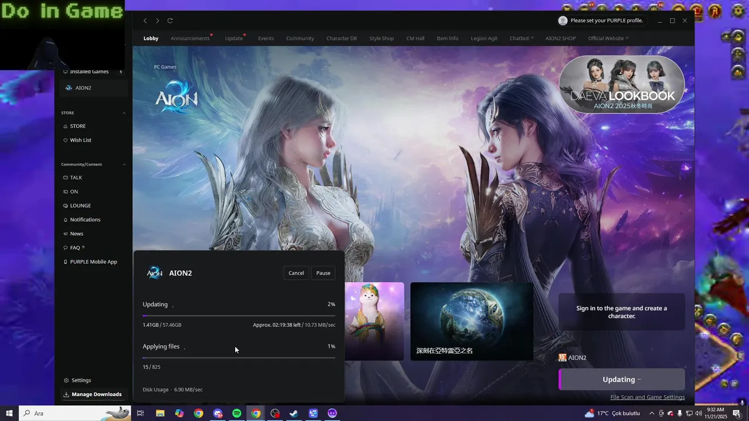
Task: Show hidden tray icons chevron
Action: pyautogui.click(x=651, y=413)
